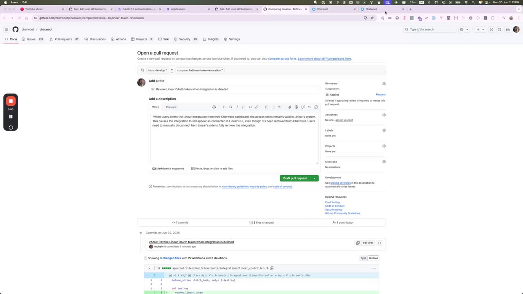Open the user profile avatar menu
The width and height of the screenshot is (523, 294).
(516, 29)
